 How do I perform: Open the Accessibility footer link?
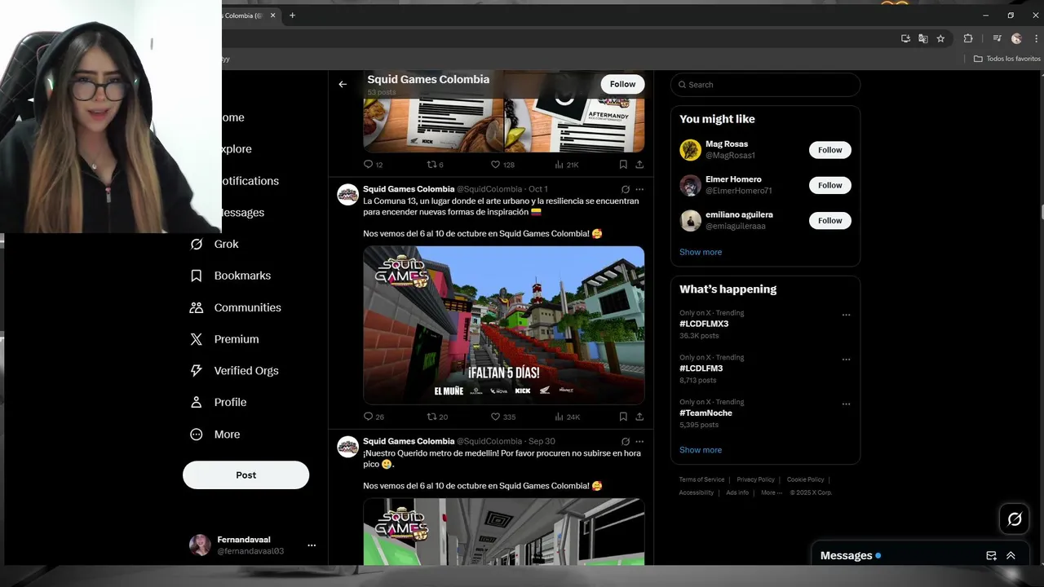pos(697,492)
